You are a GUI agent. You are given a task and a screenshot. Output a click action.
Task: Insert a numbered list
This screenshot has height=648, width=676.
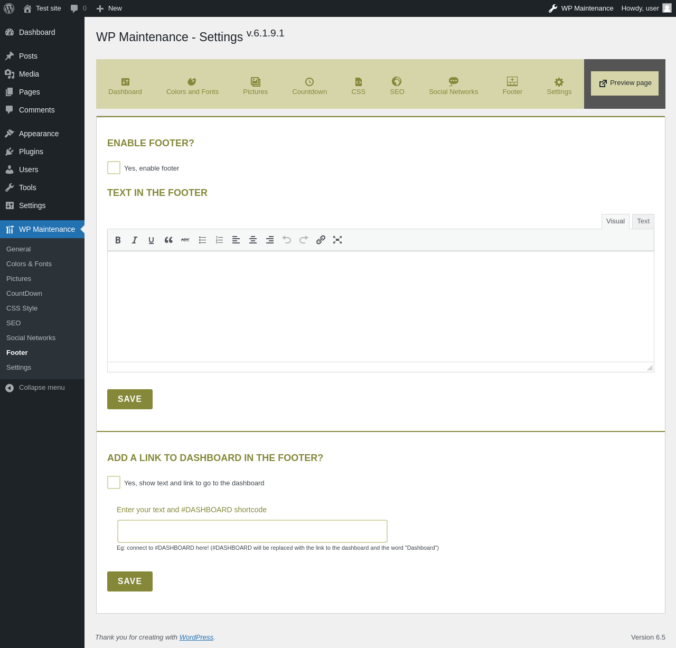pyautogui.click(x=219, y=240)
